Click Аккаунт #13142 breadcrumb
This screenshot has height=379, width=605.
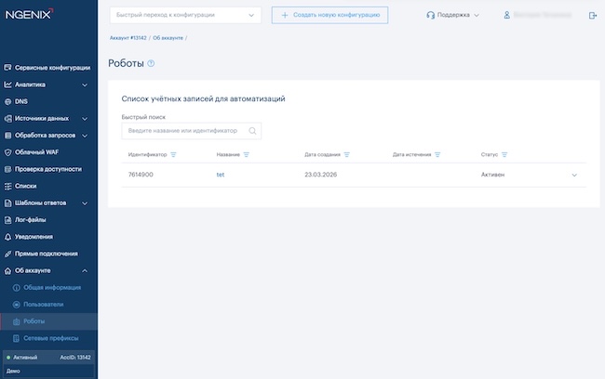[x=128, y=38]
